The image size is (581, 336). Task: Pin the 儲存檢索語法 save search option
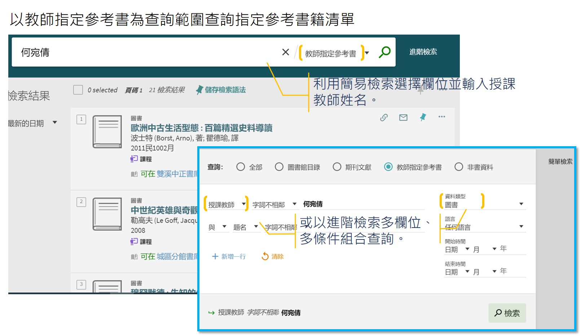(x=199, y=90)
